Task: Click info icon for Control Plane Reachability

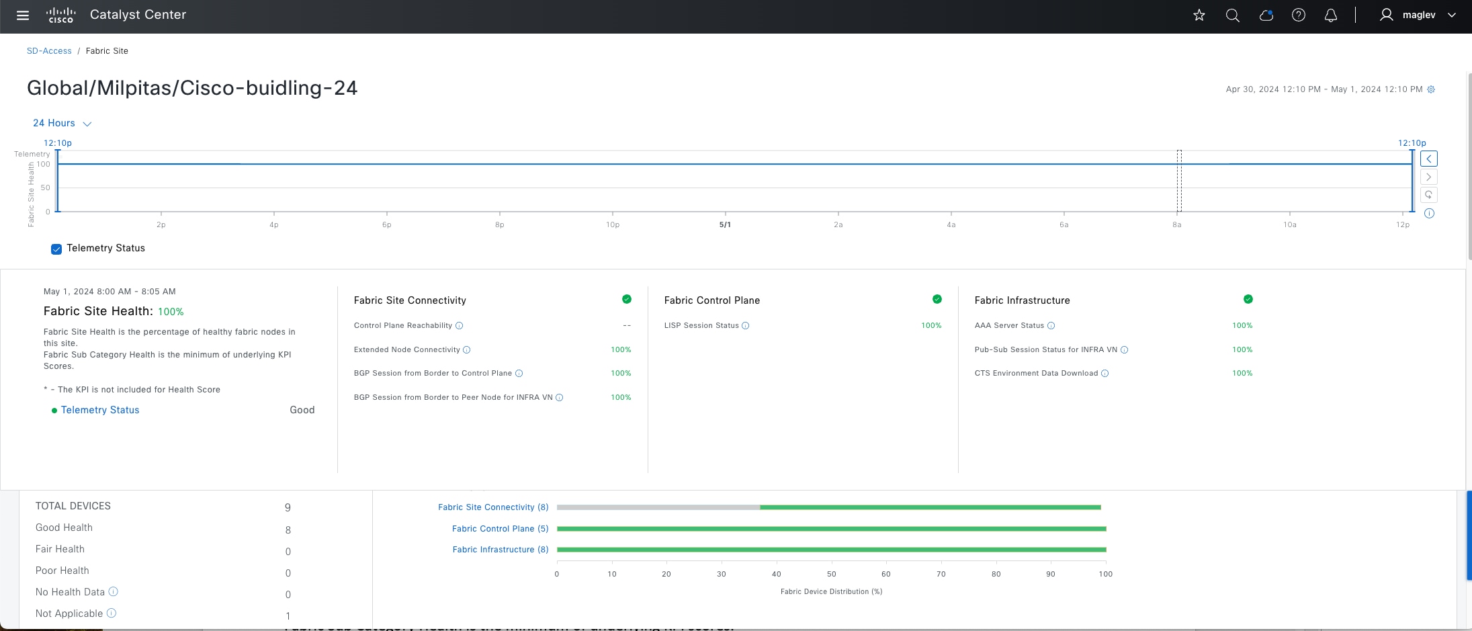Action: (x=460, y=326)
